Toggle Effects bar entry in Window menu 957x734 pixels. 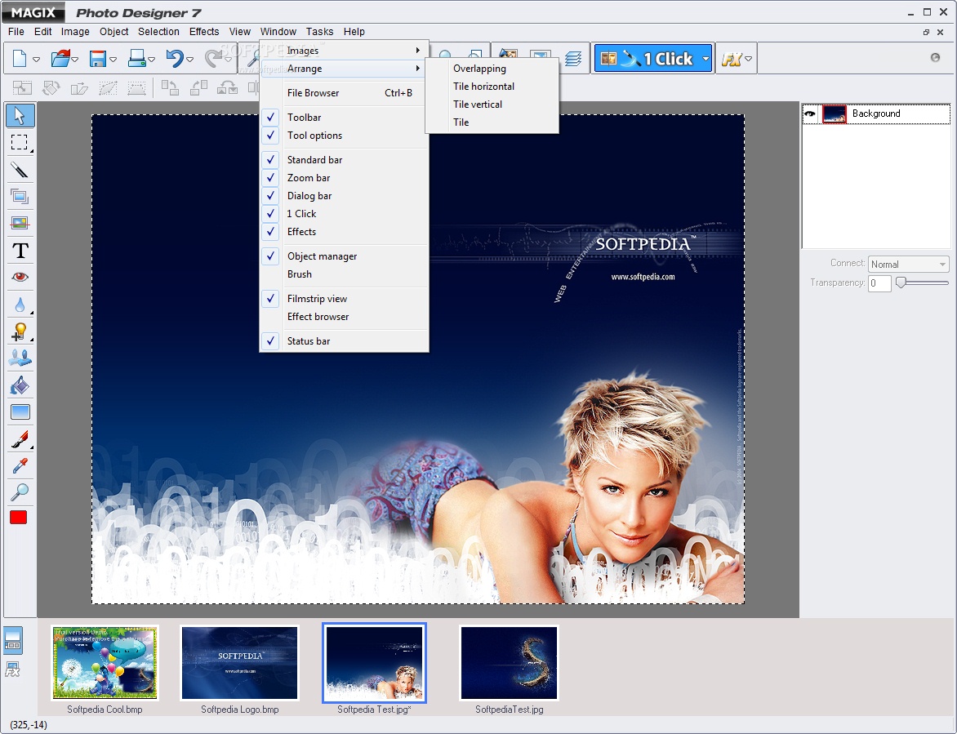point(345,232)
